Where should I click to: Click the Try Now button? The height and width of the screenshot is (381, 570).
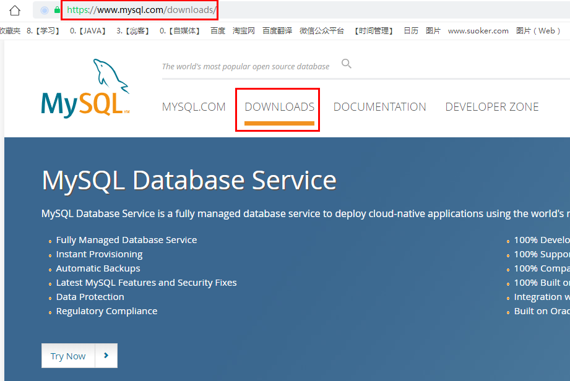(x=68, y=356)
